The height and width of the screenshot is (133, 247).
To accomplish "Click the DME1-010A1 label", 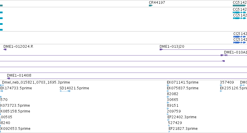I will click(x=235, y=52).
